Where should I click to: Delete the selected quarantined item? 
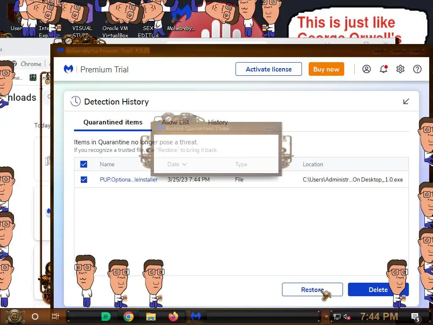378,289
